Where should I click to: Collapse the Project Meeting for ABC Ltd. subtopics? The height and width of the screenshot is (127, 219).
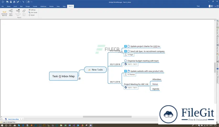pyautogui.click(x=150, y=86)
